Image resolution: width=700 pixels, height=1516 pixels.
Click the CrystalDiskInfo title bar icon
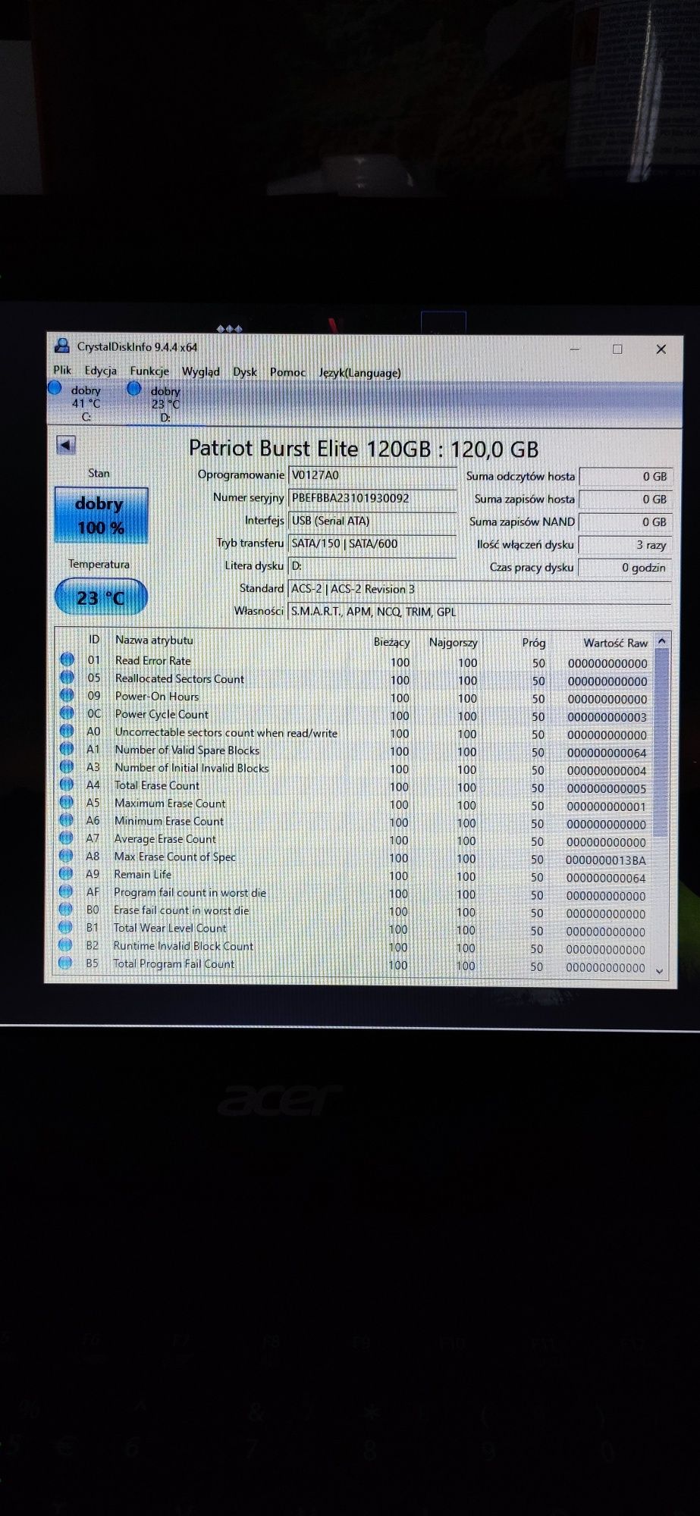(x=61, y=346)
